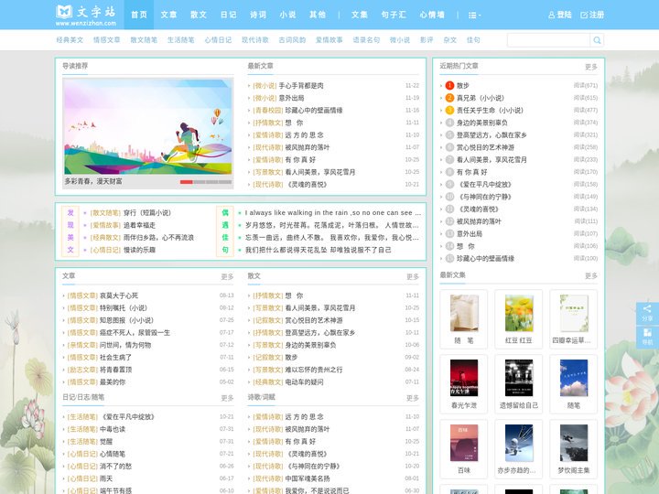
Task: Open hot article 真兄弟（小小说）
Action: click(x=480, y=98)
